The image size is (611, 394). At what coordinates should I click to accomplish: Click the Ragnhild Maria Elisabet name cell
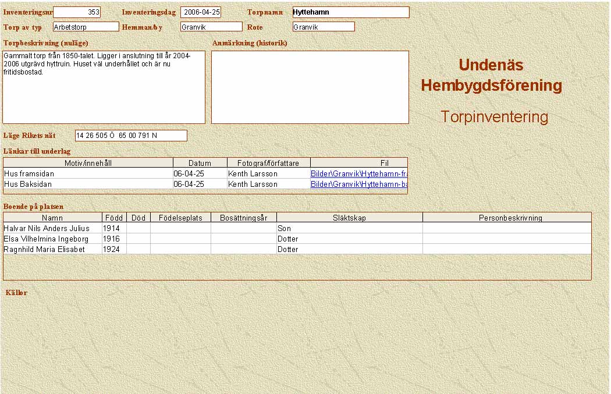coord(52,249)
